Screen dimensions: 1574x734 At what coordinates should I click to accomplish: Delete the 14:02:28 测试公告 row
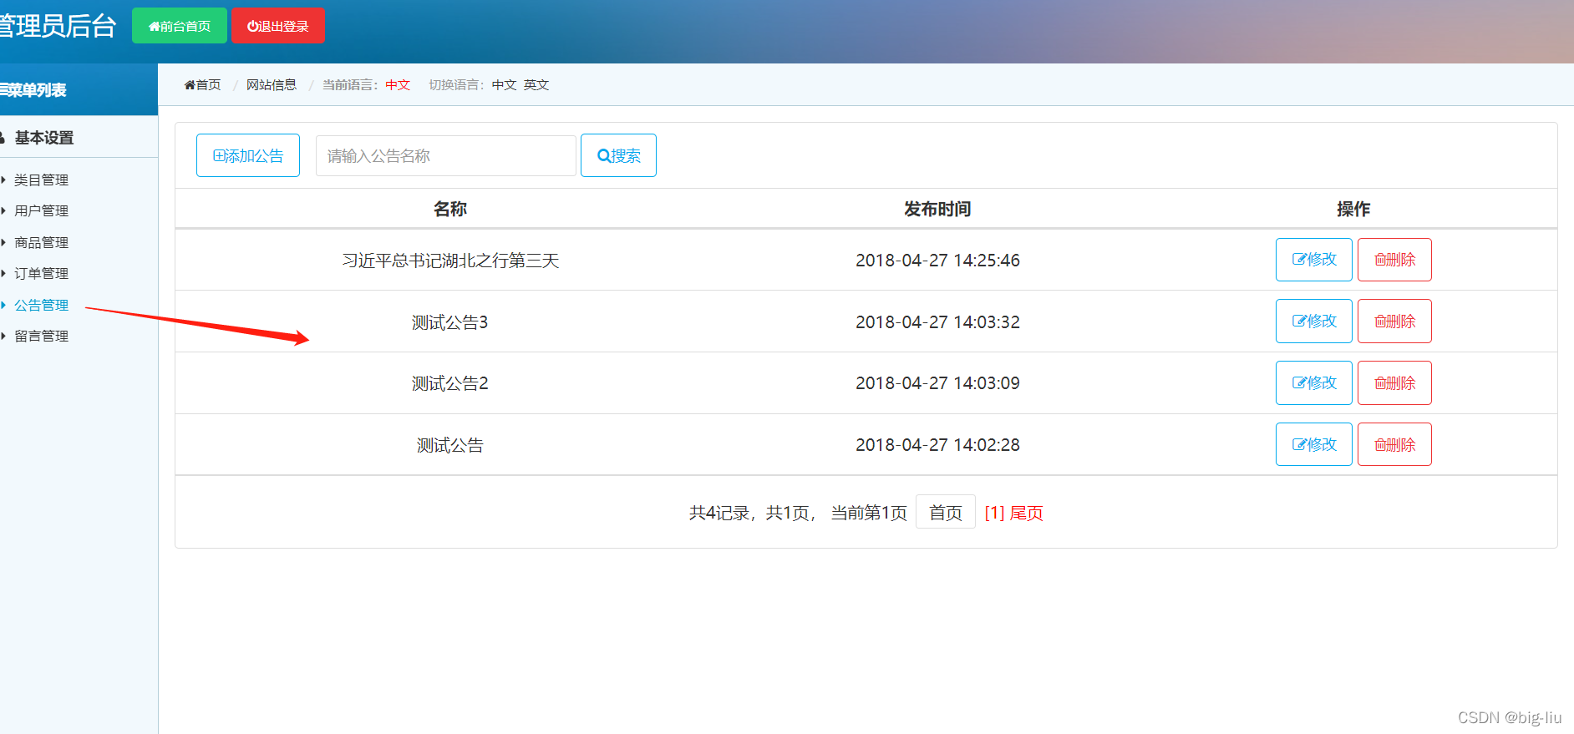(1394, 444)
